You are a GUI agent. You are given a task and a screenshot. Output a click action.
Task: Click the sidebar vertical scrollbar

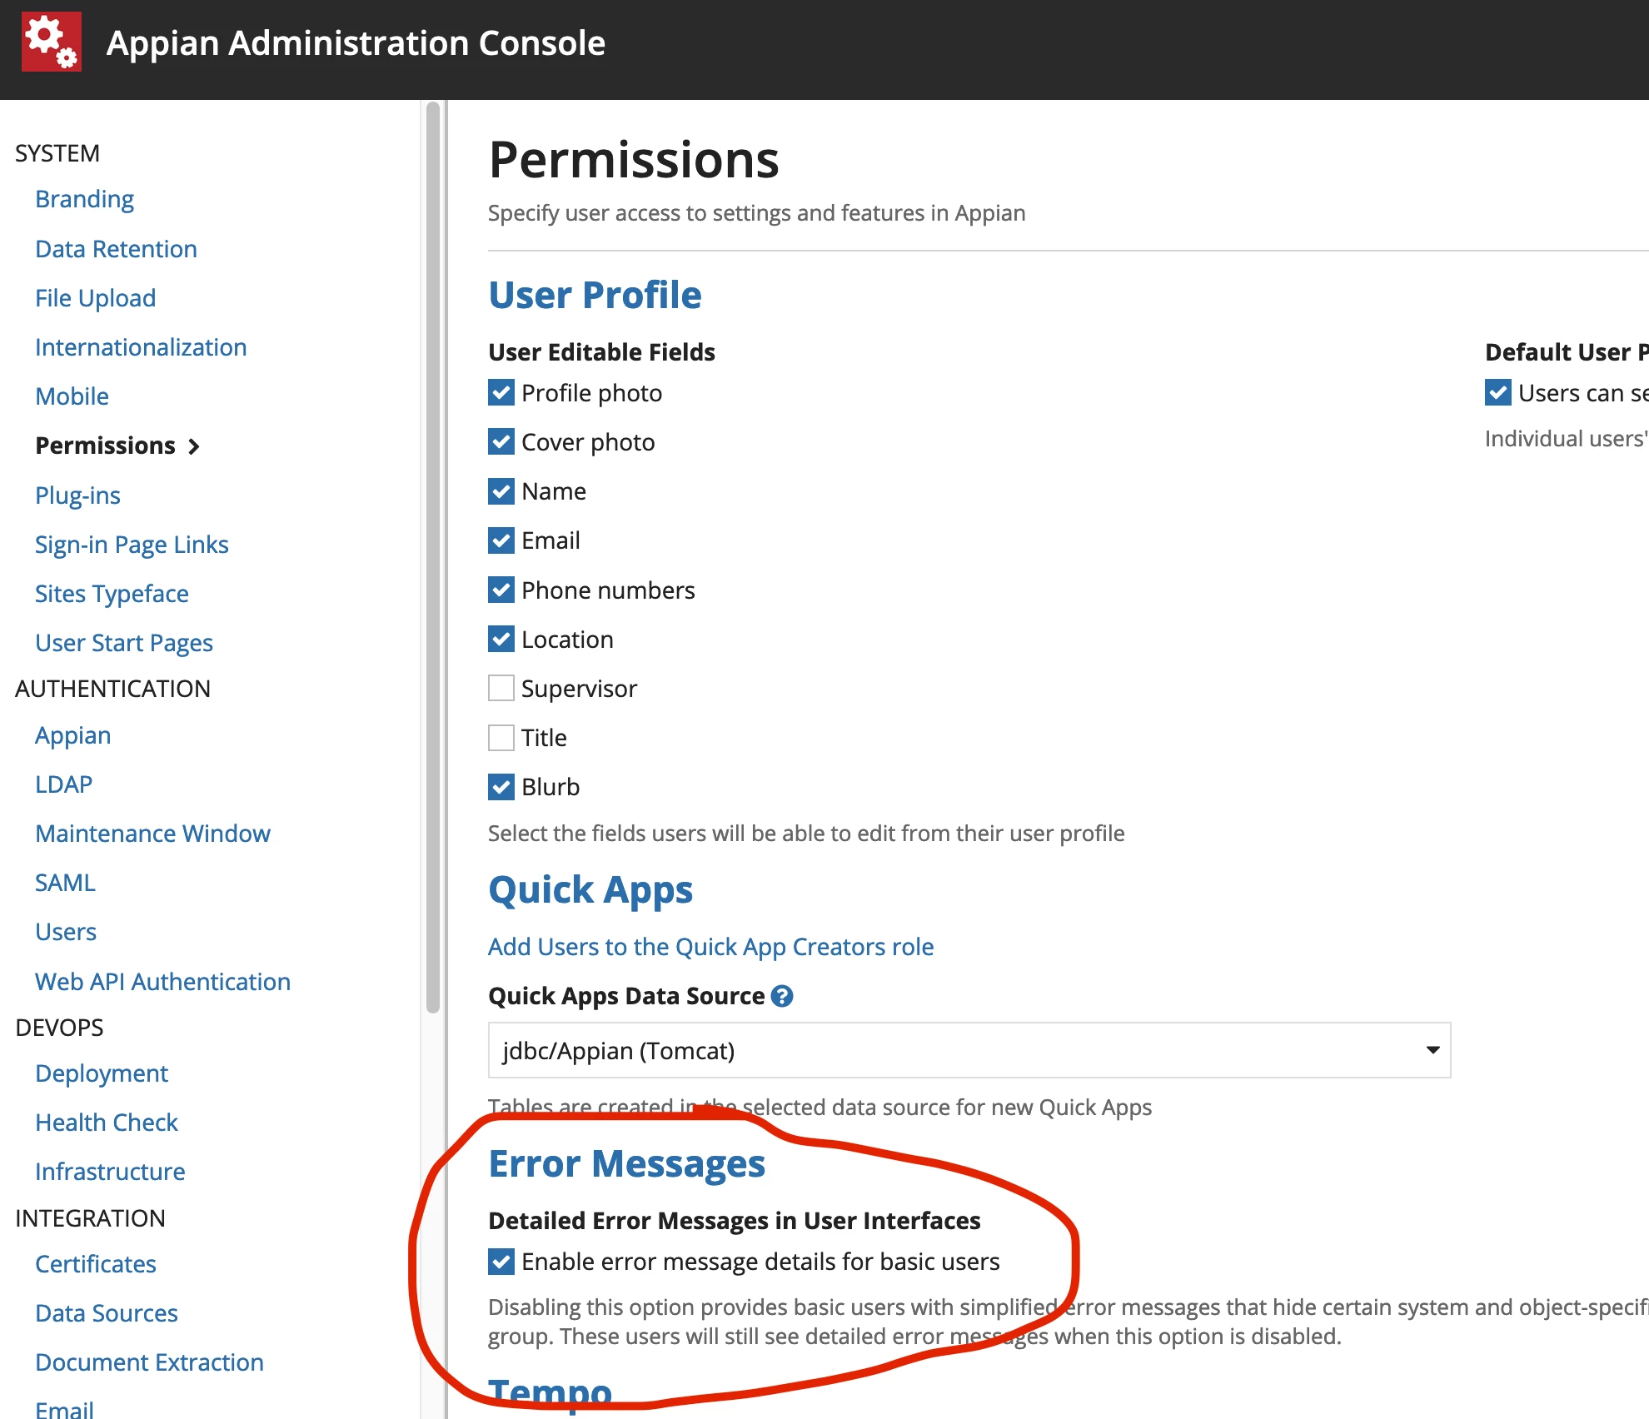[x=432, y=556]
